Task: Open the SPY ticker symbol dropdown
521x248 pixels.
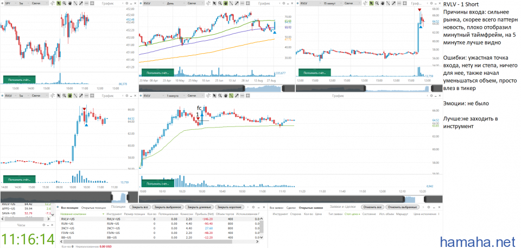Action: [x=10, y=3]
